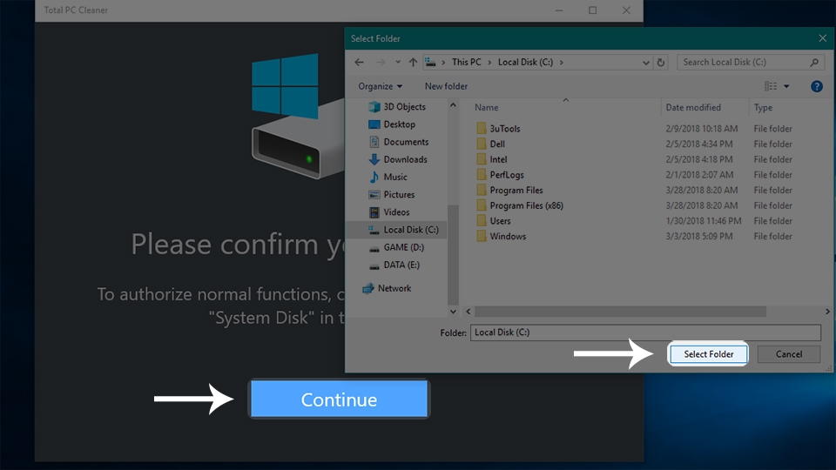
Task: Open view options dropdown arrow
Action: click(786, 86)
